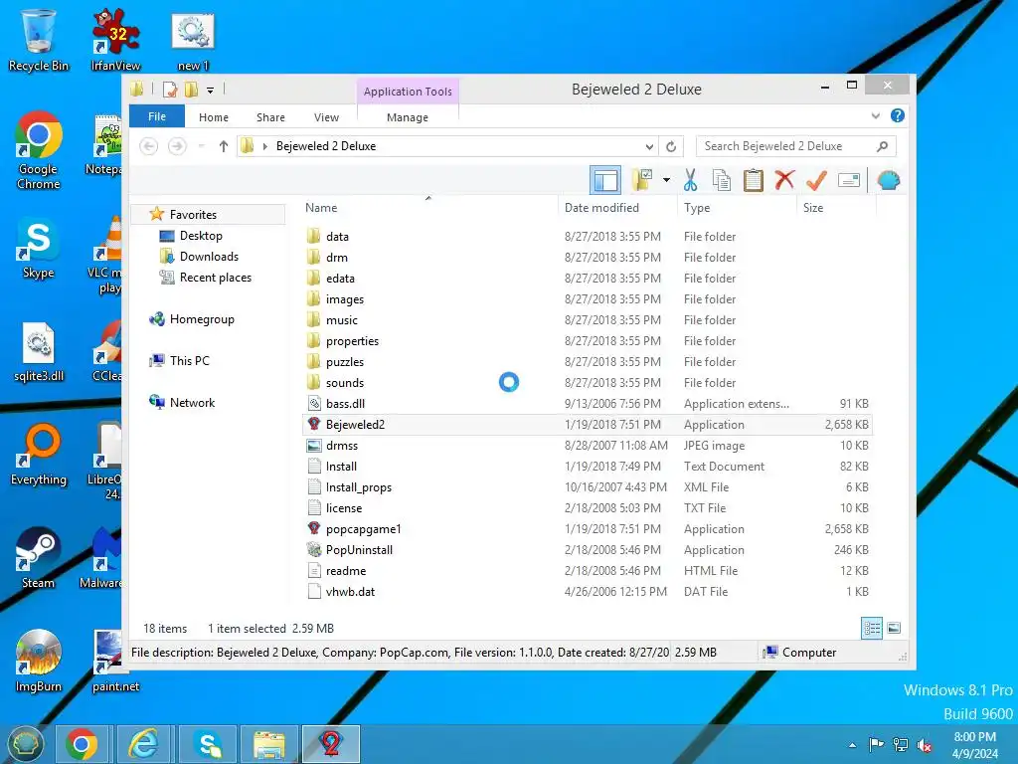1018x764 pixels.
Task: Switch to large icons view button
Action: (894, 628)
